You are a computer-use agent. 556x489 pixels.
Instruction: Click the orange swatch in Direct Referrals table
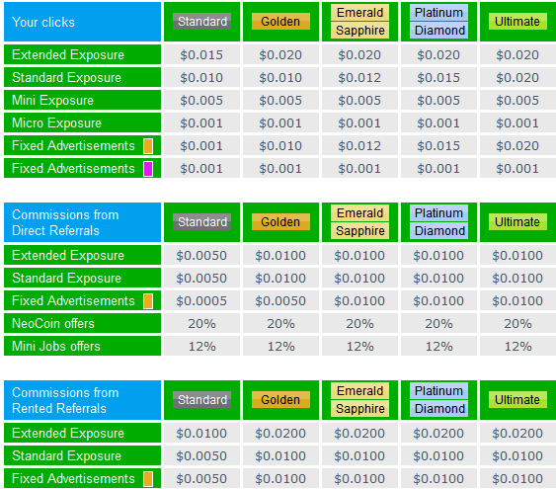(x=148, y=301)
